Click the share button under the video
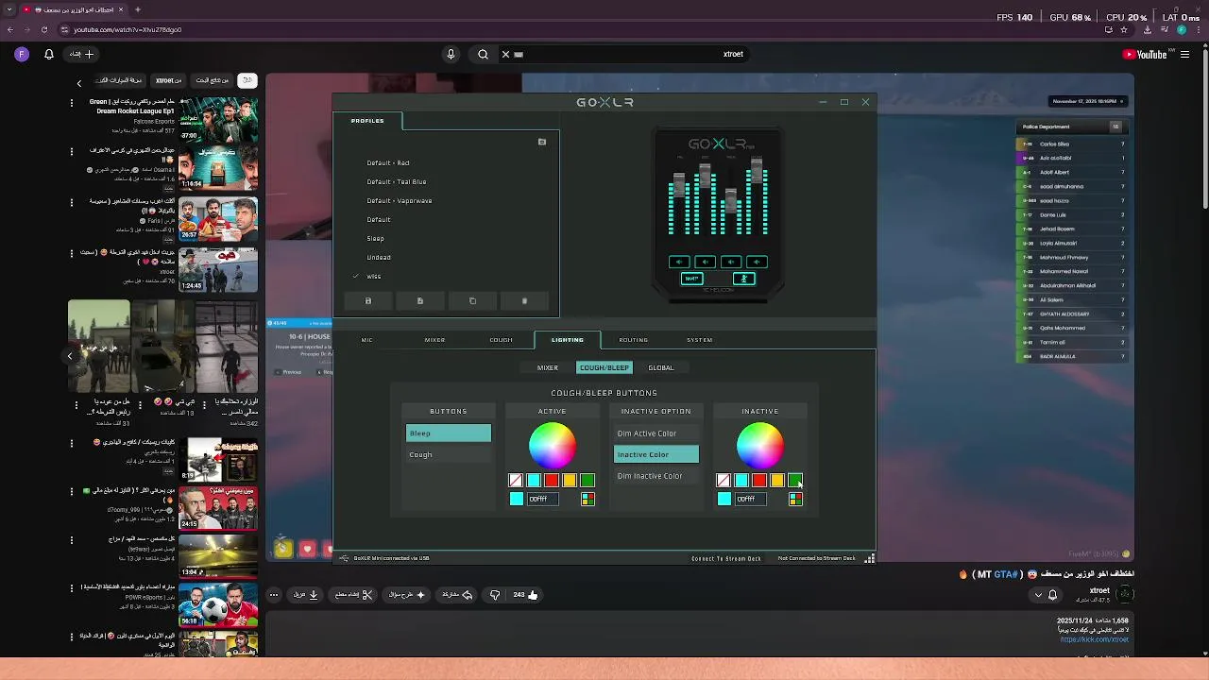The image size is (1209, 680). click(x=457, y=595)
